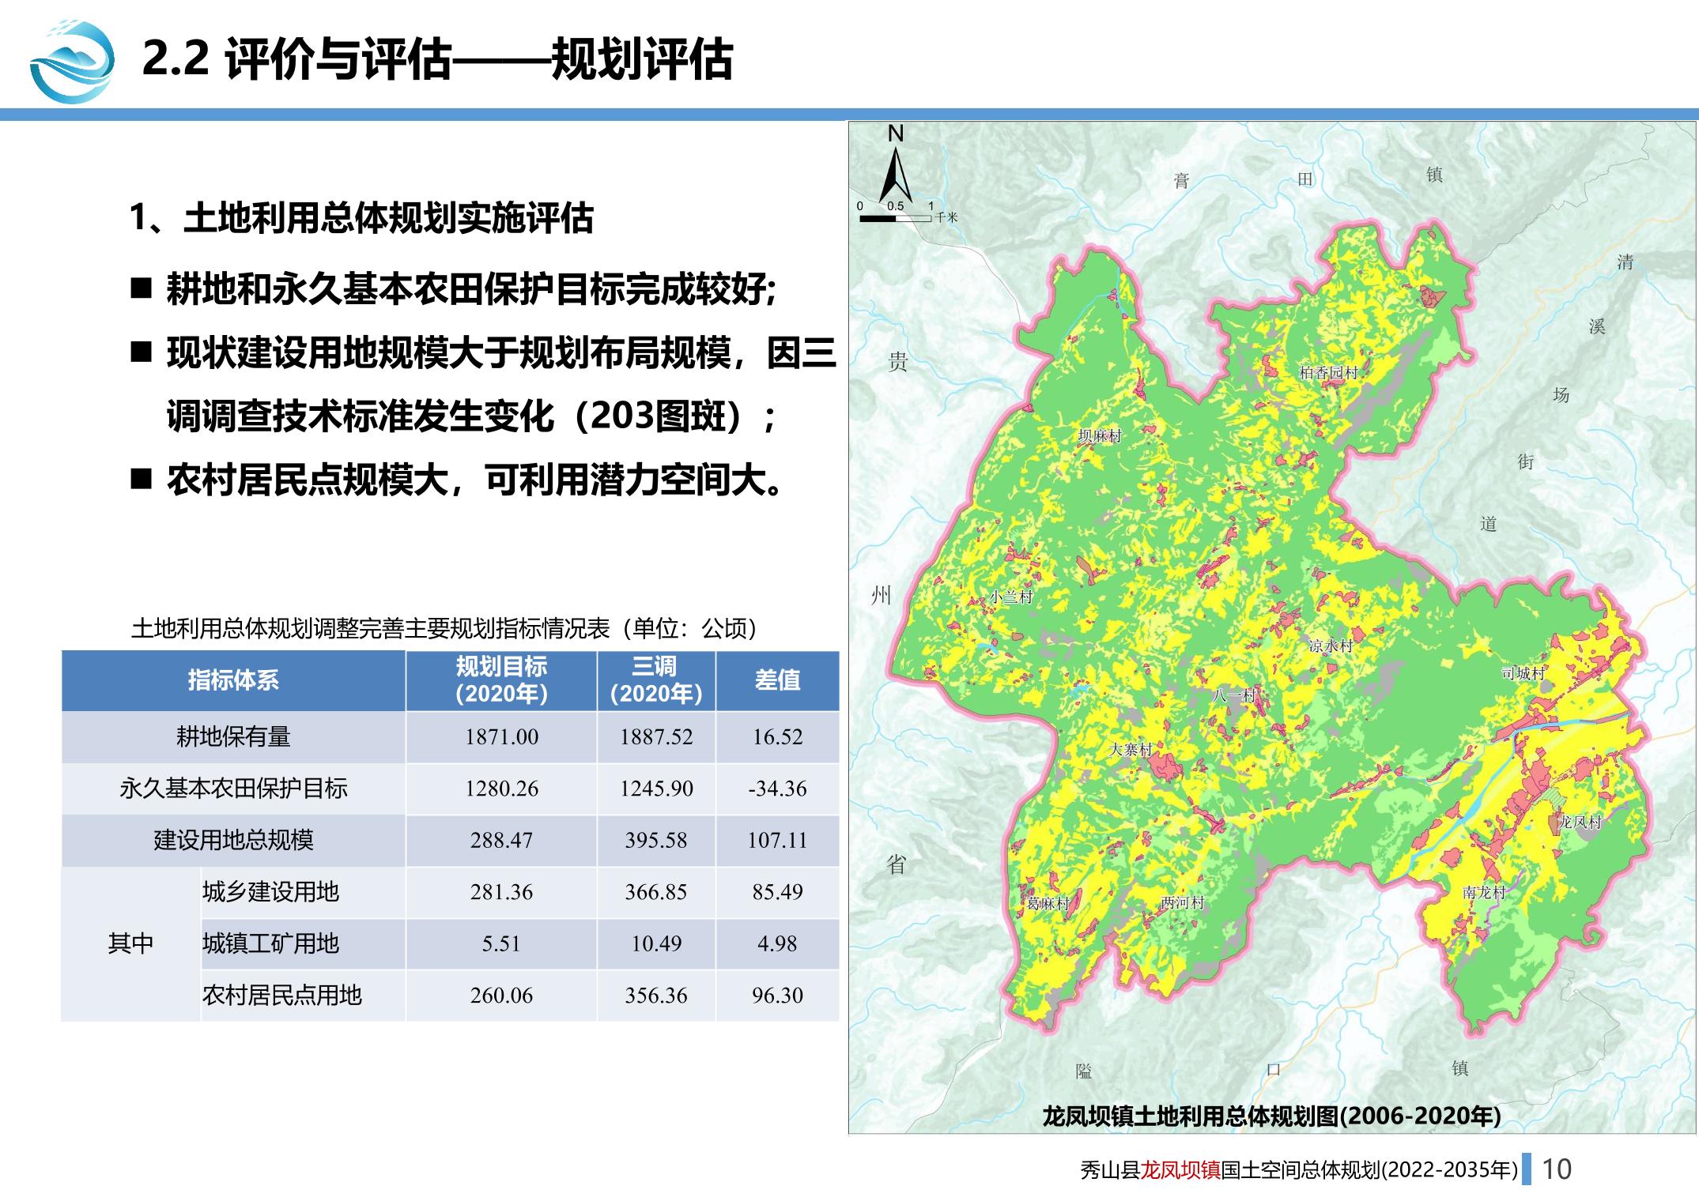The image size is (1699, 1201).
Task: Click the red 龙凤坝镇 footer text
Action: pyautogui.click(x=1180, y=1169)
